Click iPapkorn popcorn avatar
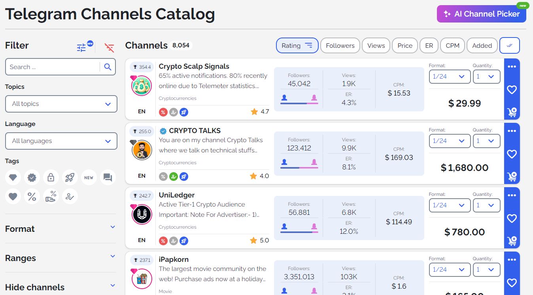 point(142,279)
